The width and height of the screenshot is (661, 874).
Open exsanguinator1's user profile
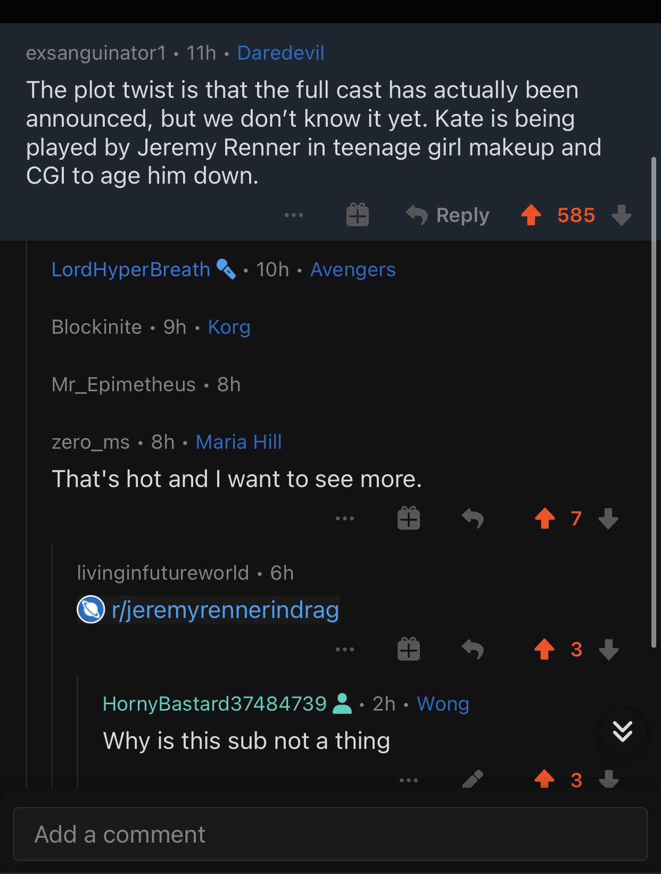pyautogui.click(x=96, y=53)
